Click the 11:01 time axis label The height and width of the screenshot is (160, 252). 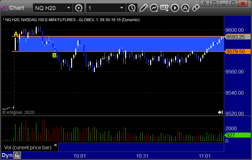[205, 156]
